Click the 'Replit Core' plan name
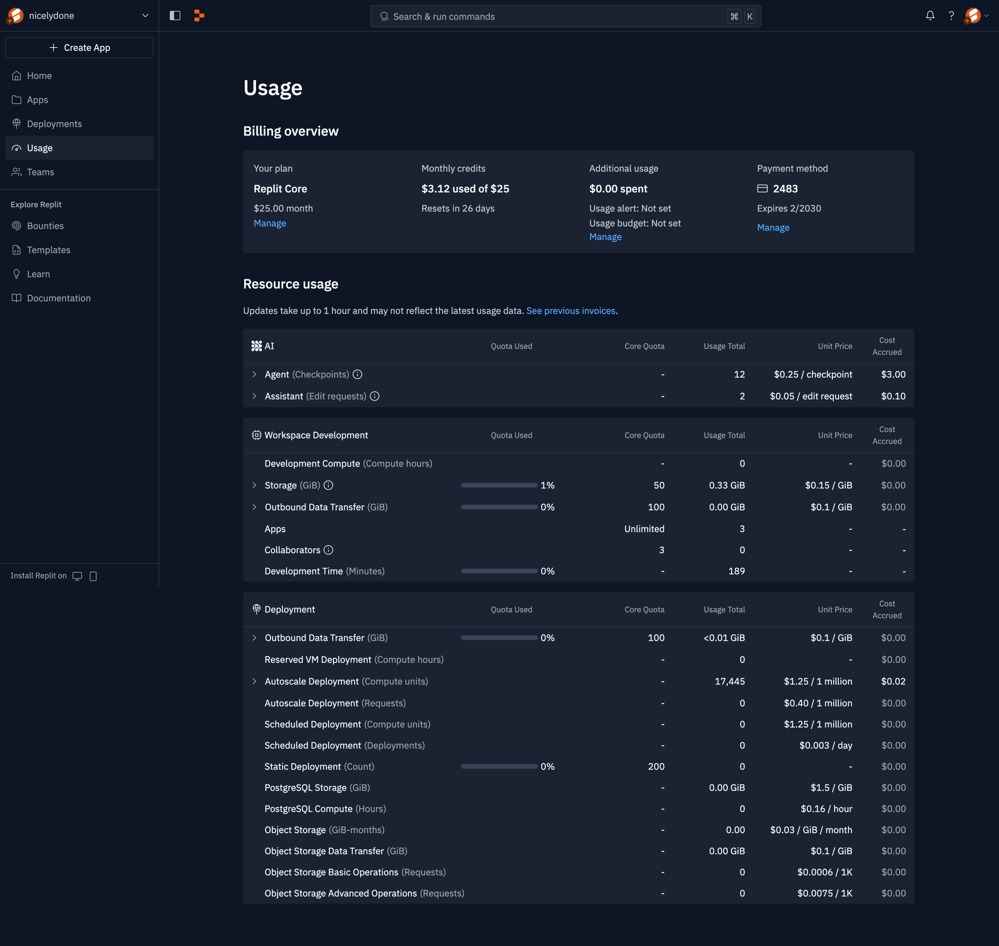The width and height of the screenshot is (999, 946). [x=280, y=188]
